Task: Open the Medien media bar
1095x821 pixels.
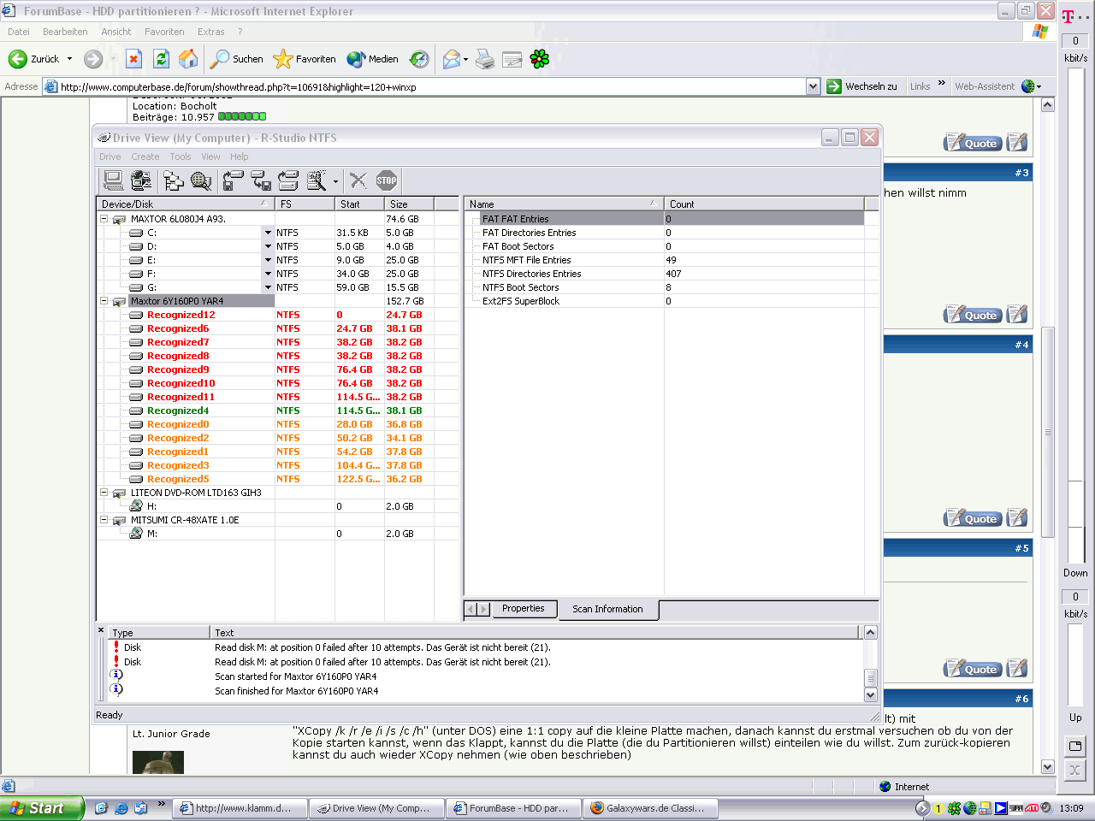Action: point(372,59)
